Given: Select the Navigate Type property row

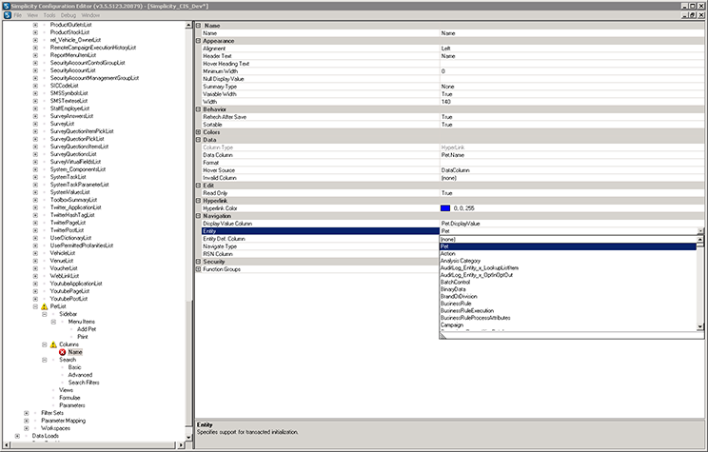Looking at the screenshot, I should click(x=320, y=246).
